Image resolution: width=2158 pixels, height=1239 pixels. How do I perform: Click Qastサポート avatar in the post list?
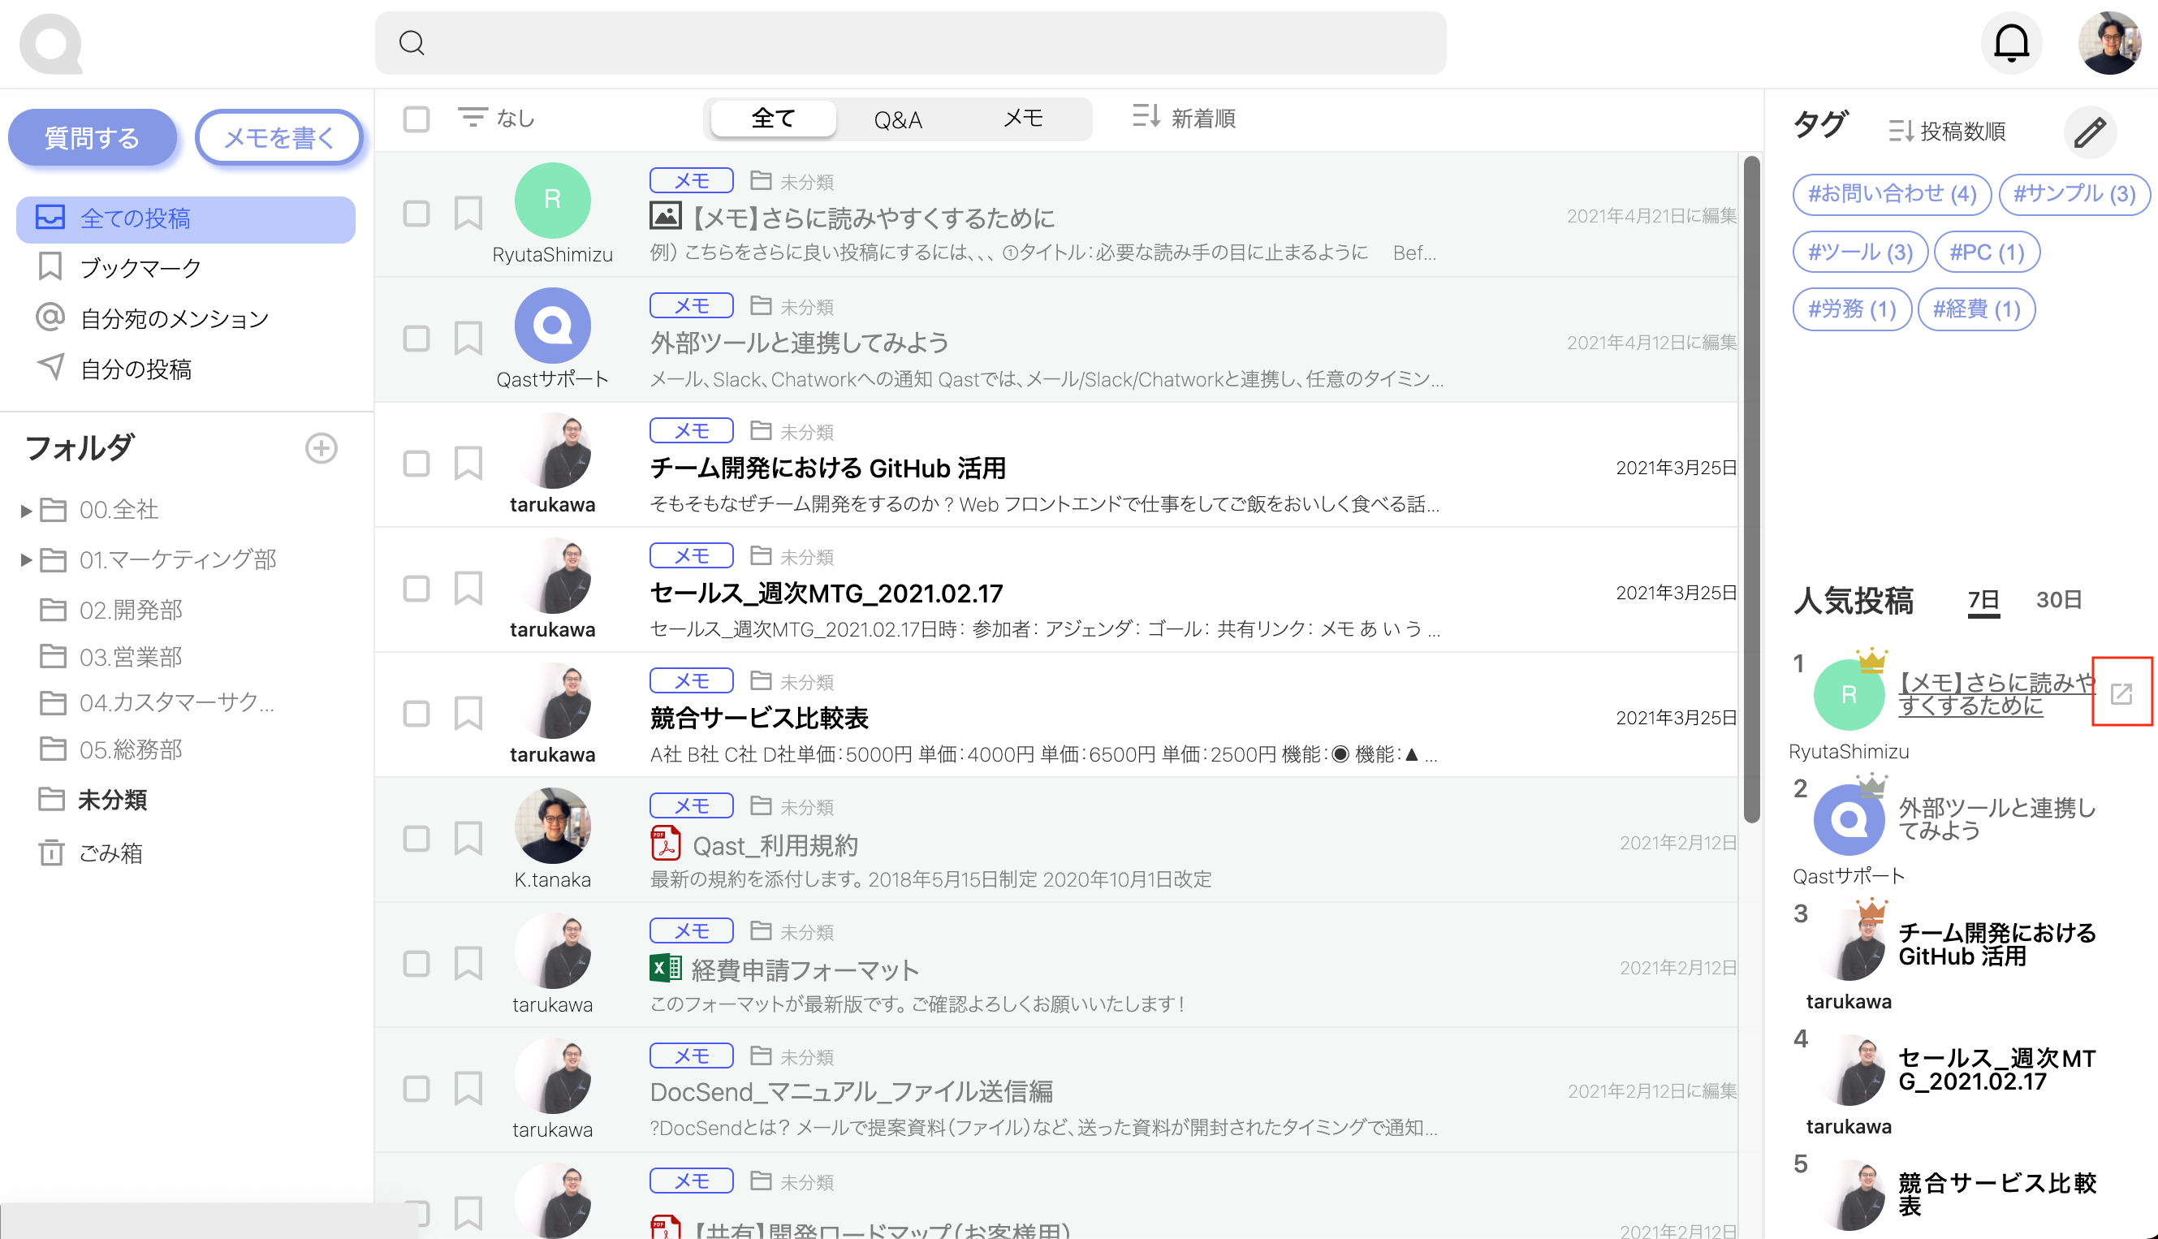[x=552, y=325]
